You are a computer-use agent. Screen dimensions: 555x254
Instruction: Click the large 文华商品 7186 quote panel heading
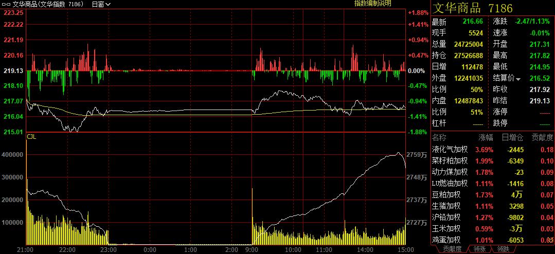(473, 8)
